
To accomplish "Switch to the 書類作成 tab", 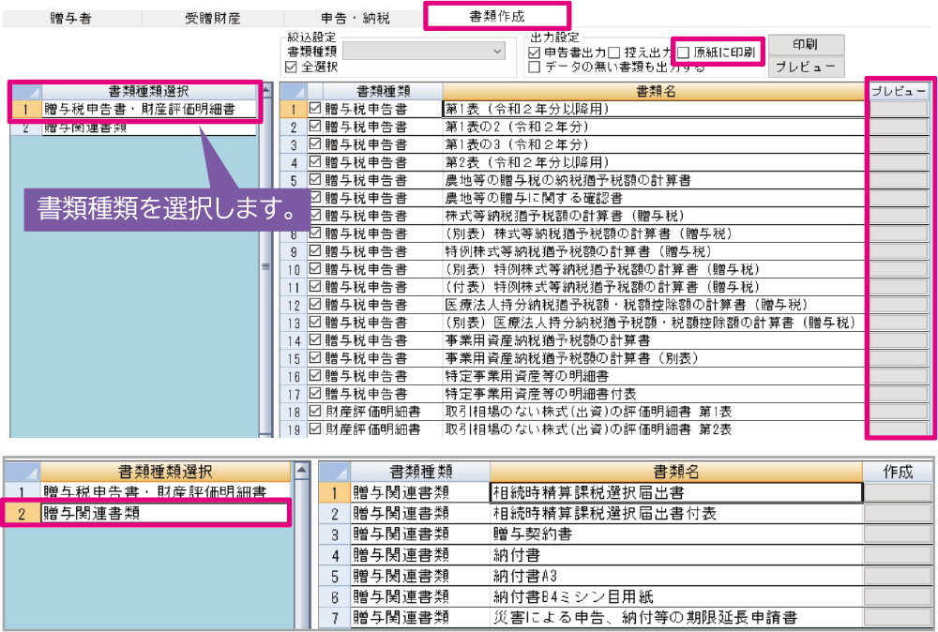I will (496, 16).
